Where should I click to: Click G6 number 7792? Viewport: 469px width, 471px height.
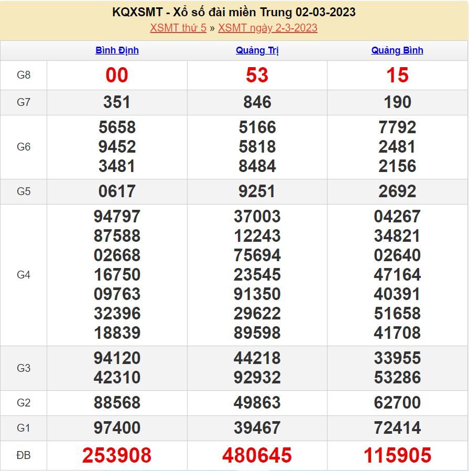point(397,127)
